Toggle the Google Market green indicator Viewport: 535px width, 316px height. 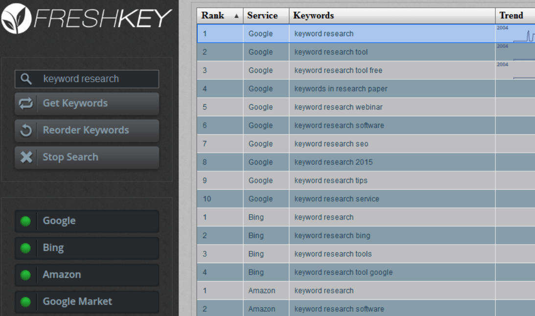[25, 302]
